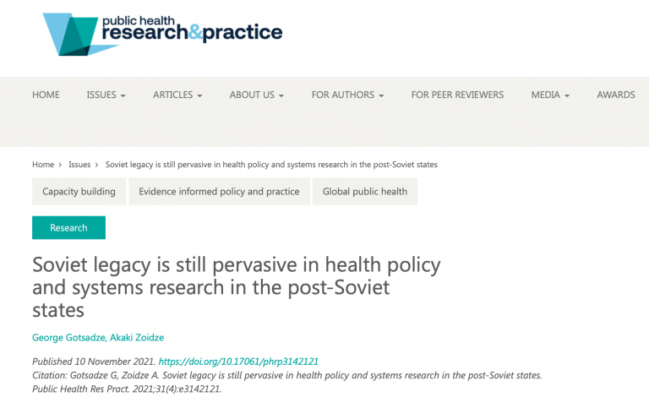The height and width of the screenshot is (419, 649).
Task: Open the FOR AUTHORS dropdown
Action: [347, 95]
